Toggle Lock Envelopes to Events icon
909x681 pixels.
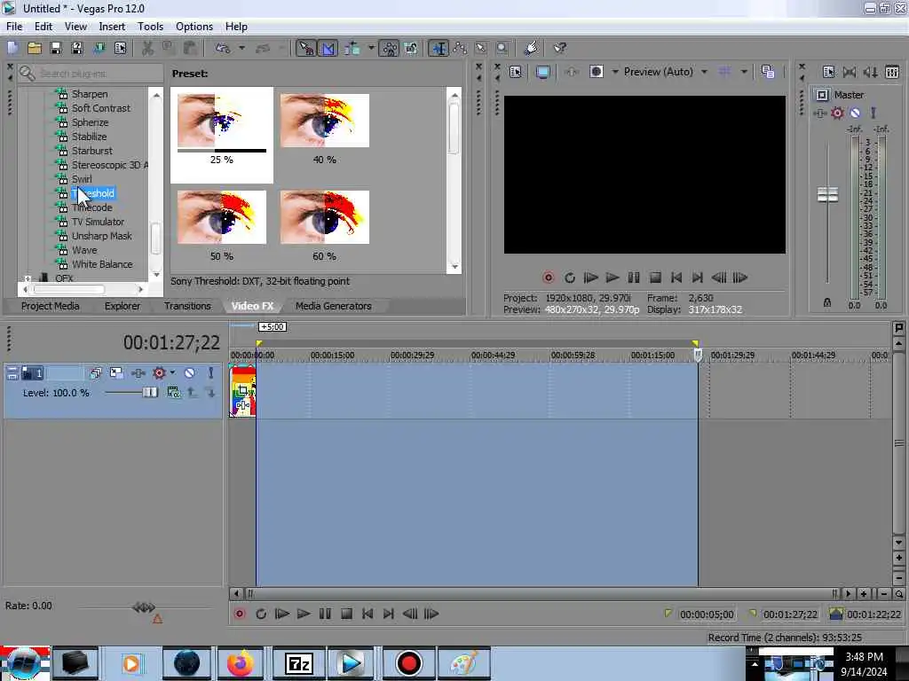pyautogui.click(x=389, y=48)
